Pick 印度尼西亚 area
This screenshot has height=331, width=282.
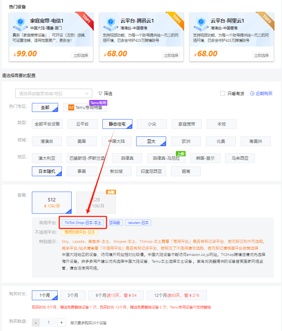click(151, 171)
